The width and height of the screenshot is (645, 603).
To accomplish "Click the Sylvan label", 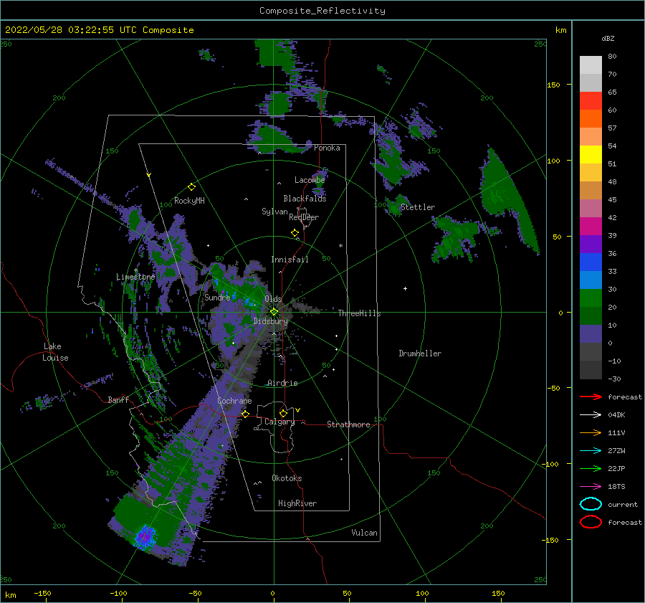I will tap(274, 212).
